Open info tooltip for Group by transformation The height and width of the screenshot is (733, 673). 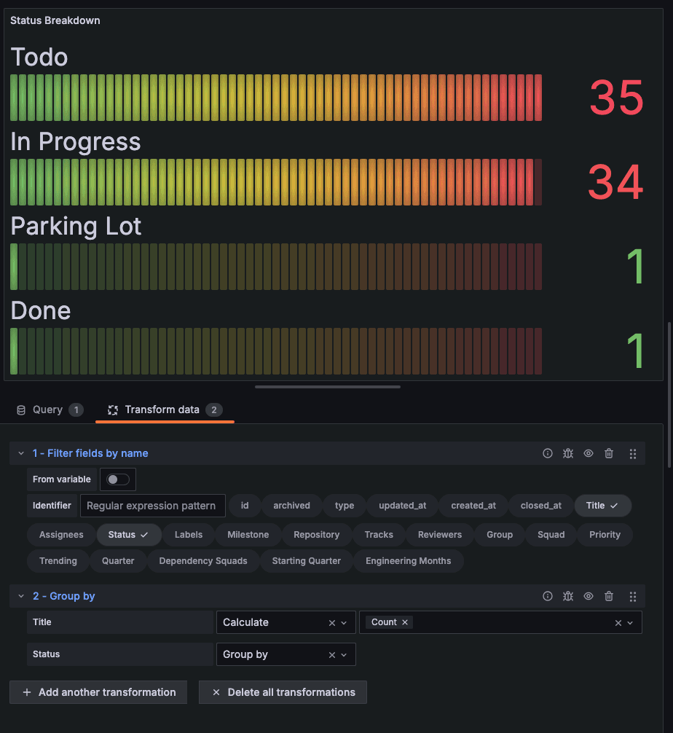pyautogui.click(x=548, y=596)
